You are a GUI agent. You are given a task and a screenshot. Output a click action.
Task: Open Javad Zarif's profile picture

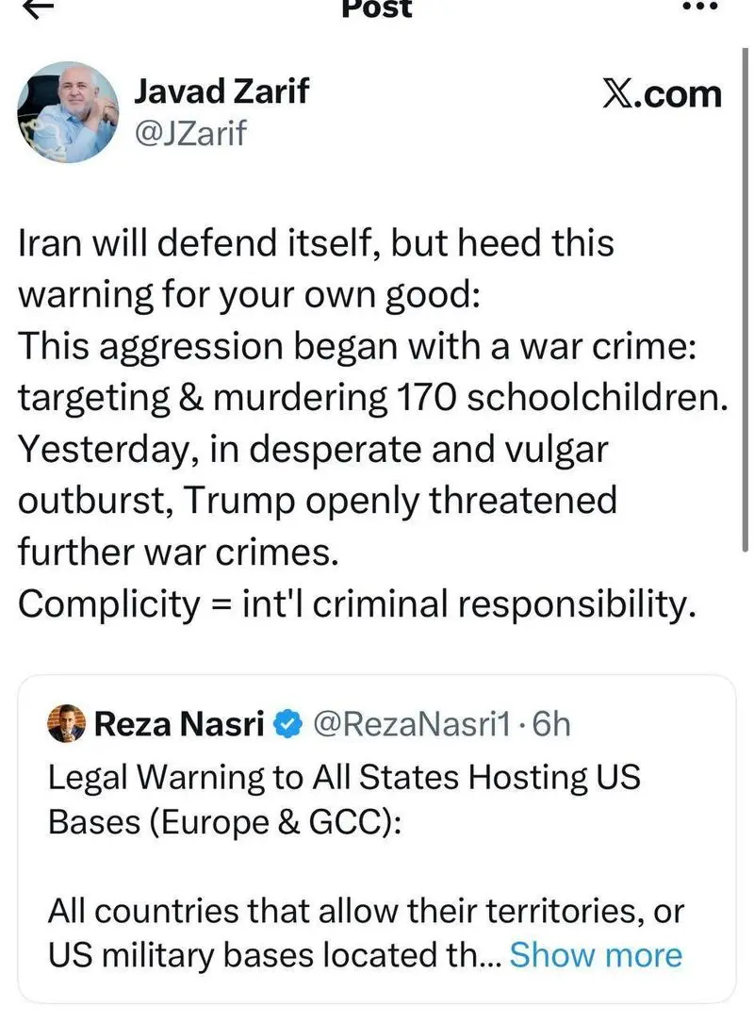coord(67,111)
